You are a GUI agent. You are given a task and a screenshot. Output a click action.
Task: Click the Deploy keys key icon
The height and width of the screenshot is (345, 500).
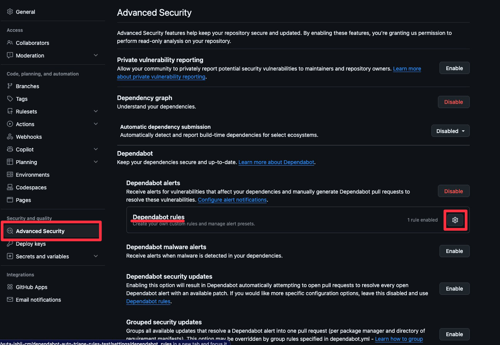click(10, 244)
